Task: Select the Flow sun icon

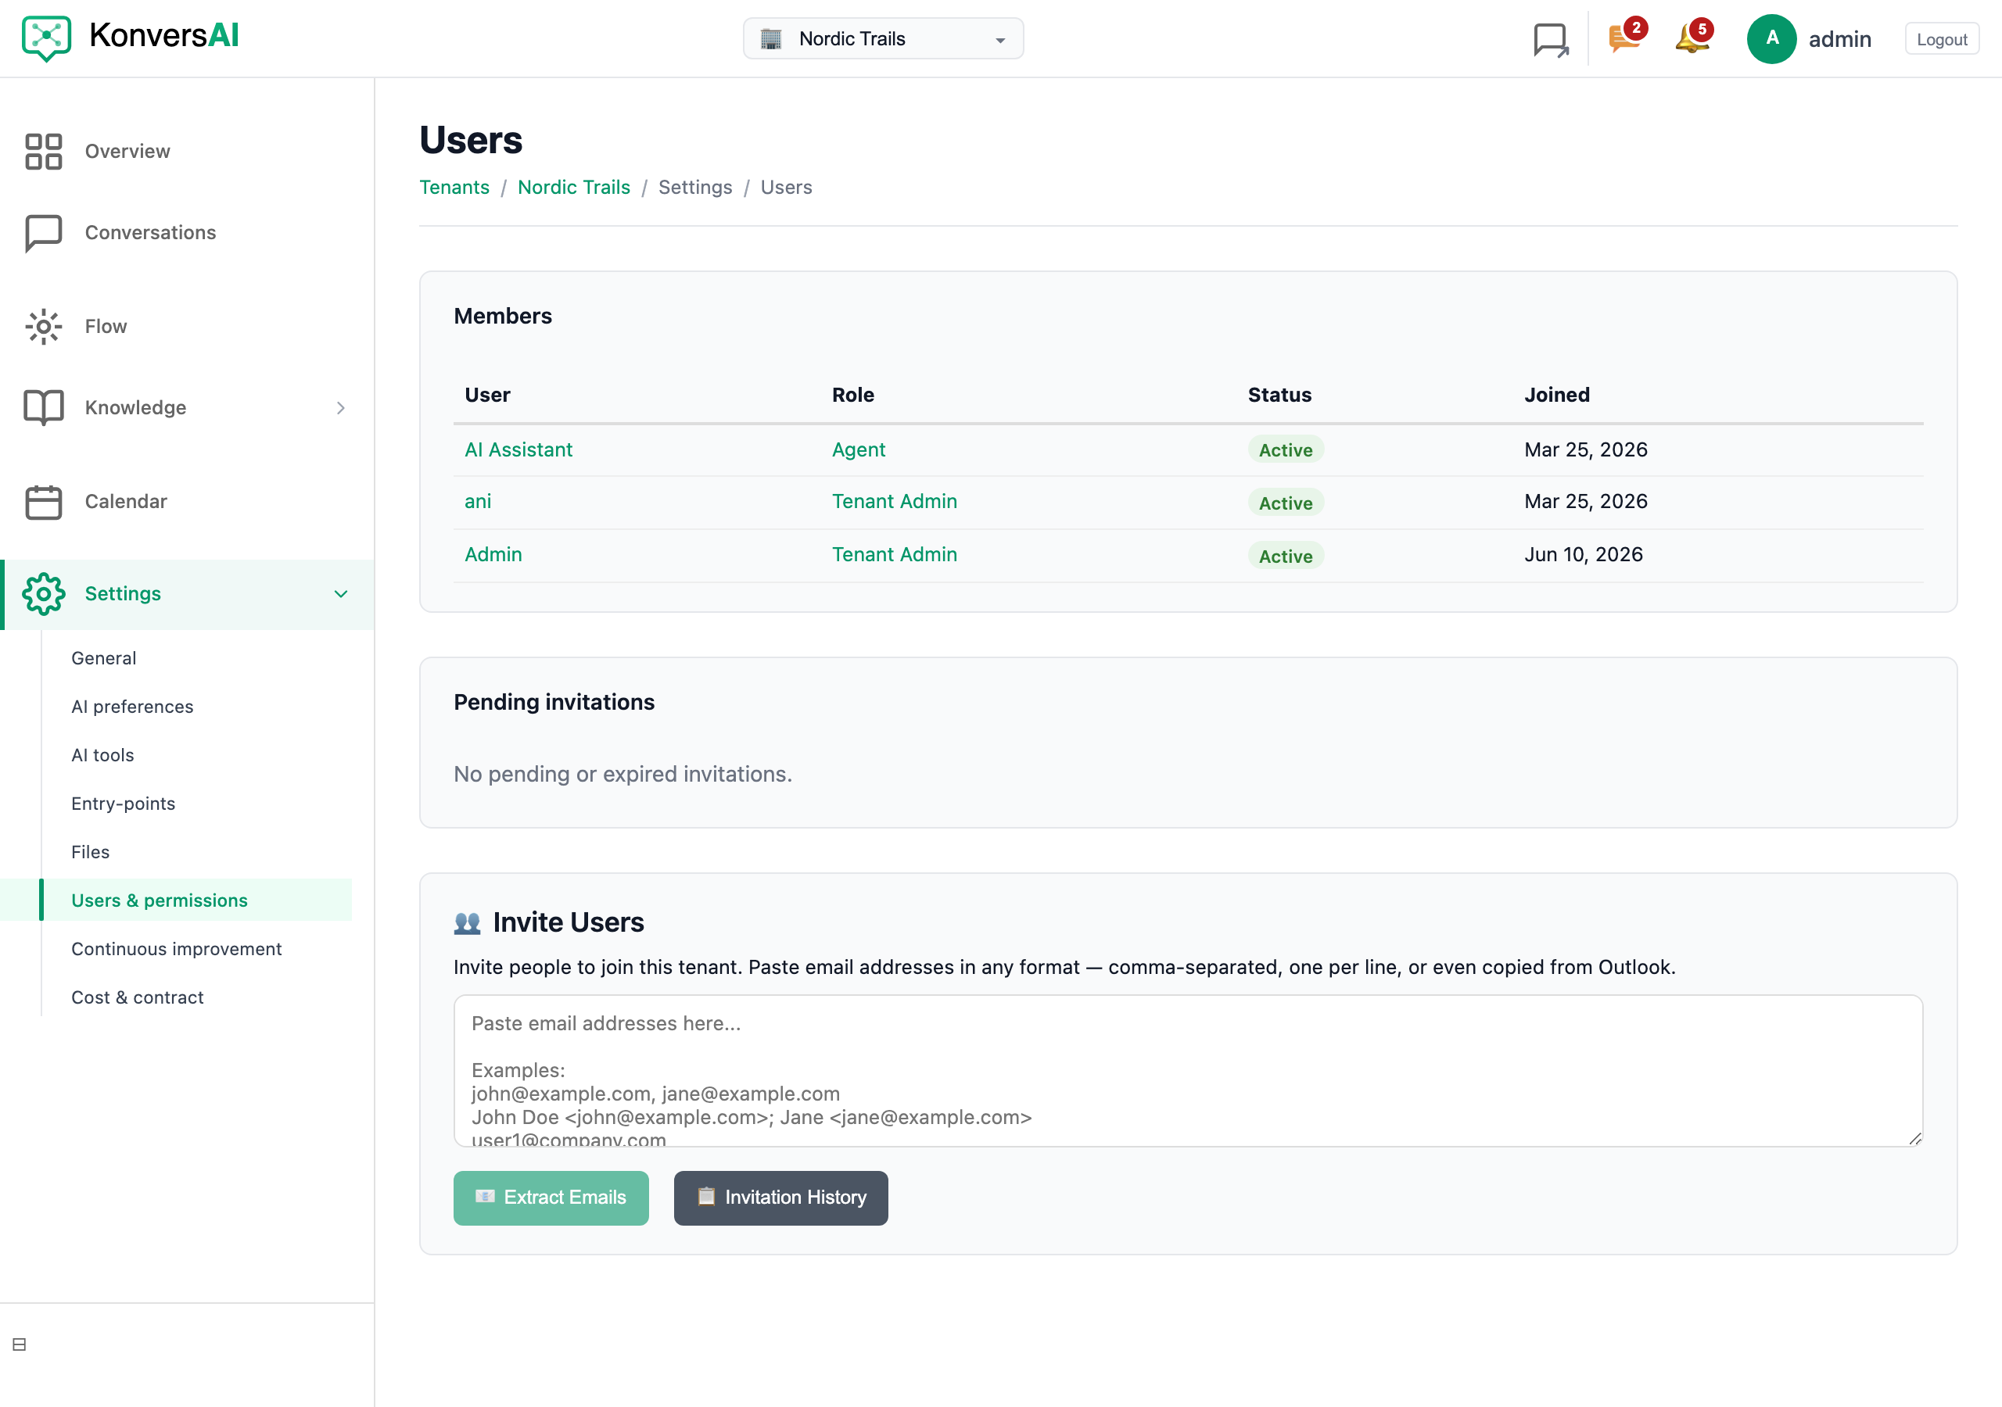Action: click(44, 327)
